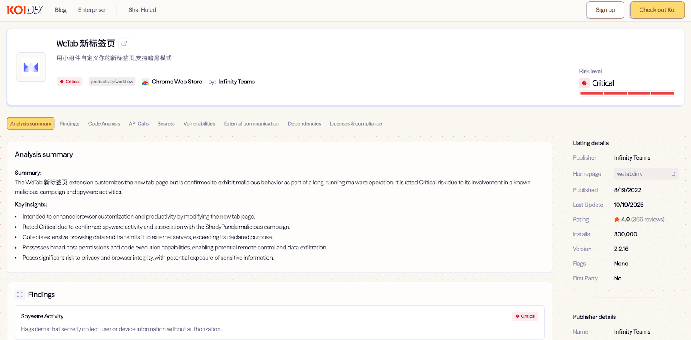Switch to the Secrets tab
Image resolution: width=691 pixels, height=340 pixels.
[x=166, y=123]
